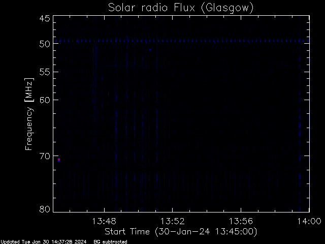The width and height of the screenshot is (325, 244).
Task: Click the 80 frequency tick label
Action: 45,209
